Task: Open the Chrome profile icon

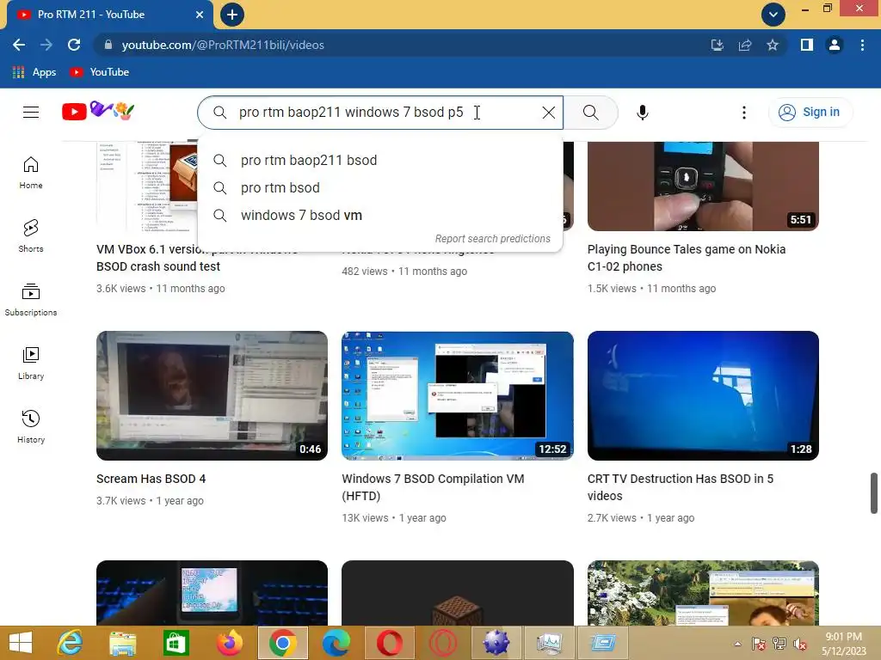Action: tap(835, 45)
